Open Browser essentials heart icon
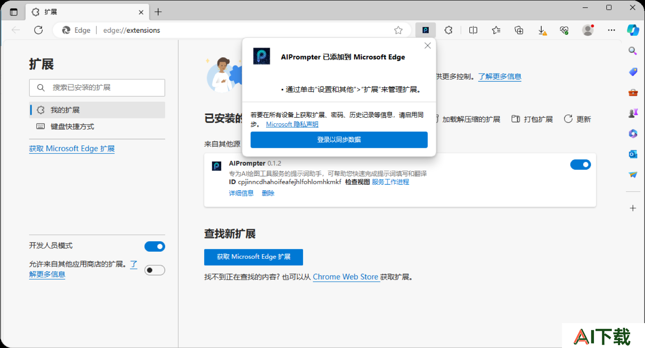Screen dimensions: 645x348 [564, 30]
